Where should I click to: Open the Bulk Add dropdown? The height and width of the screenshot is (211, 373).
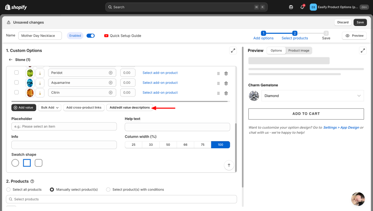pos(49,108)
